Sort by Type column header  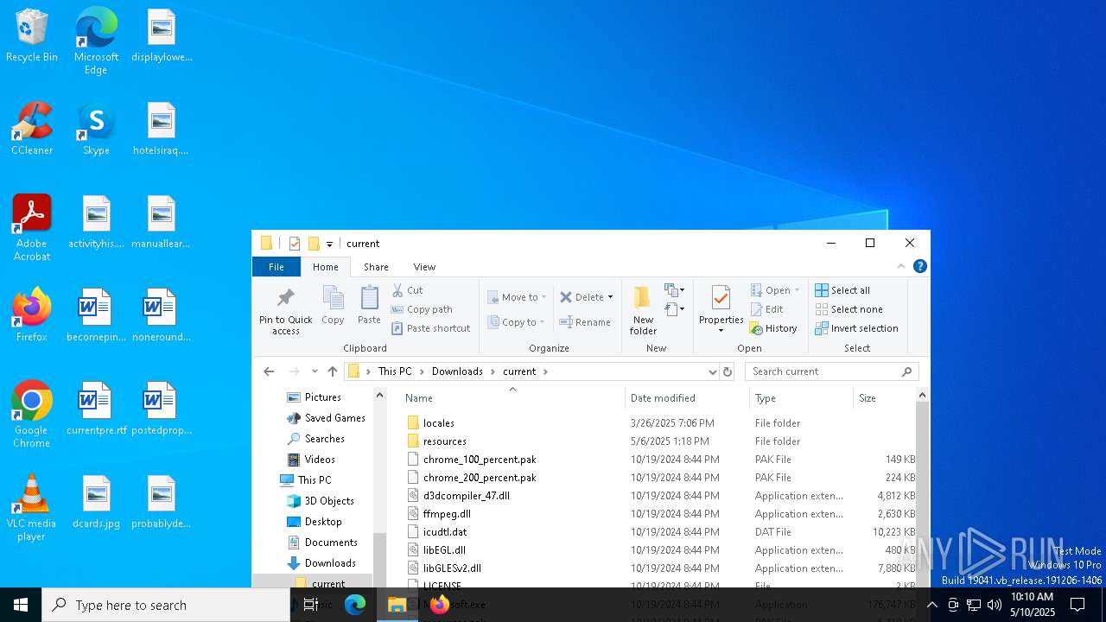pyautogui.click(x=801, y=398)
